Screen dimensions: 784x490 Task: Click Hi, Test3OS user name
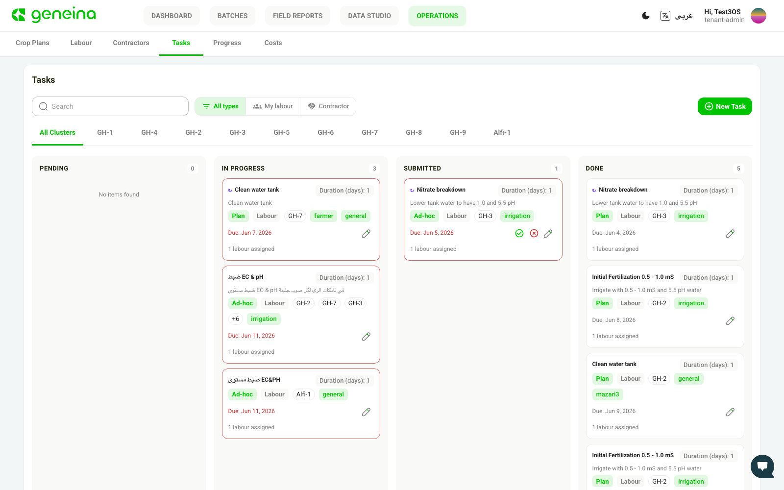(722, 12)
